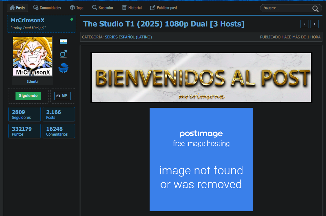Open the 332179 Puntos stat box
The image size is (326, 216).
(x=25, y=131)
